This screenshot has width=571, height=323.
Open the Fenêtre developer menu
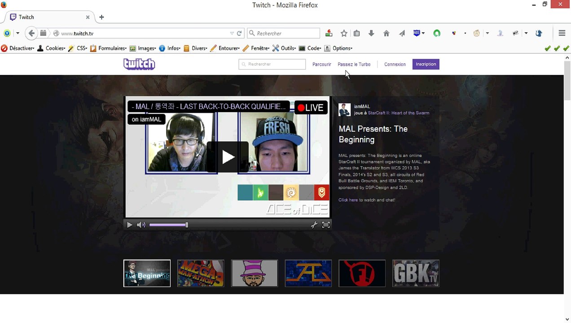click(x=256, y=48)
